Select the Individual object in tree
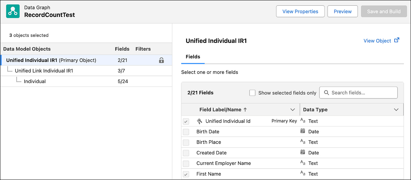The height and width of the screenshot is (180, 411). pos(35,82)
